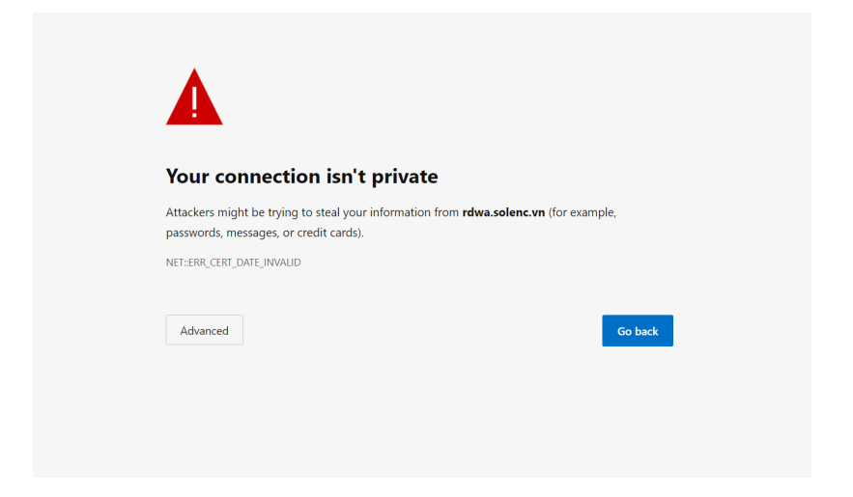The image size is (853, 497).
Task: Click the "Your connection isn't private" heading
Action: point(301,177)
